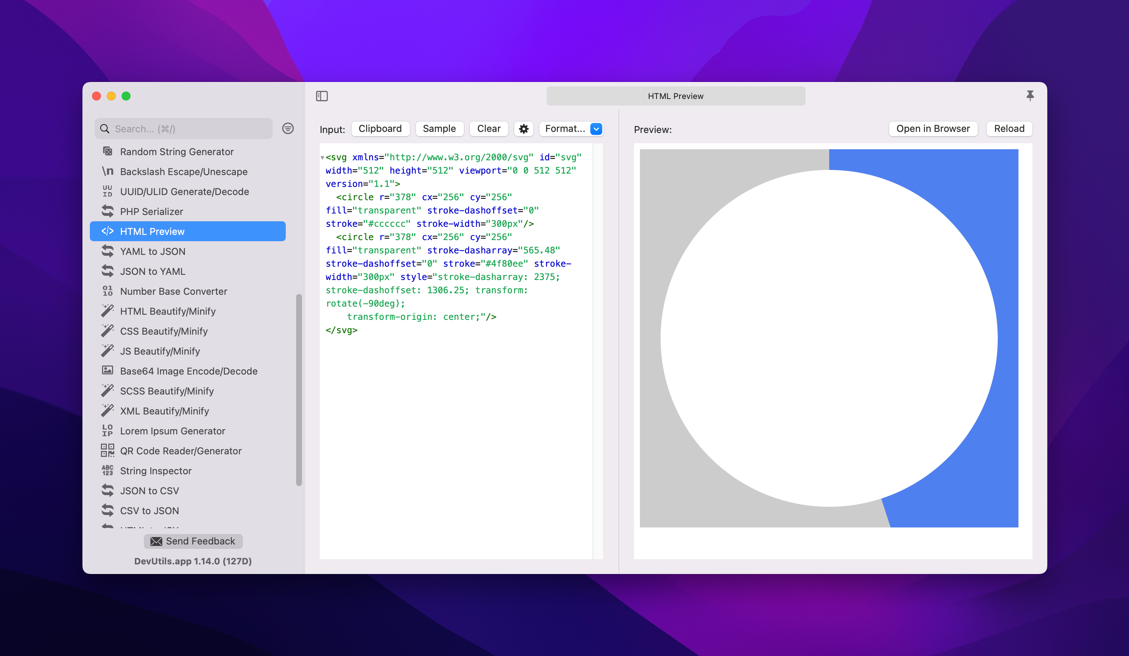Click the Reload preview button
Viewport: 1129px width, 656px height.
1008,129
